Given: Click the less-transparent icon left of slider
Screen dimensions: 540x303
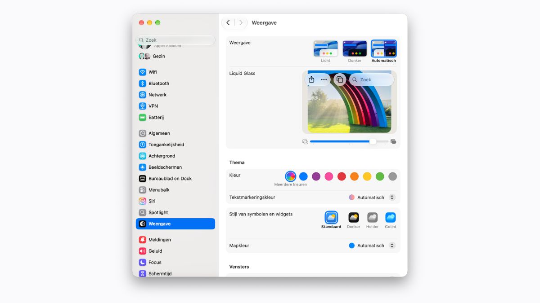Looking at the screenshot, I should tap(305, 141).
